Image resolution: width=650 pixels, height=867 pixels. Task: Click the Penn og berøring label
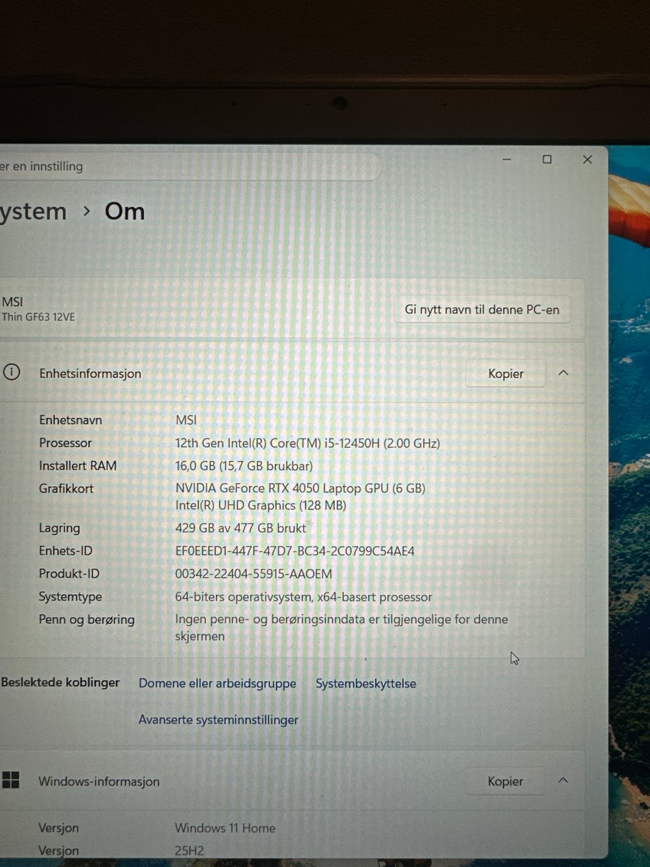87,620
